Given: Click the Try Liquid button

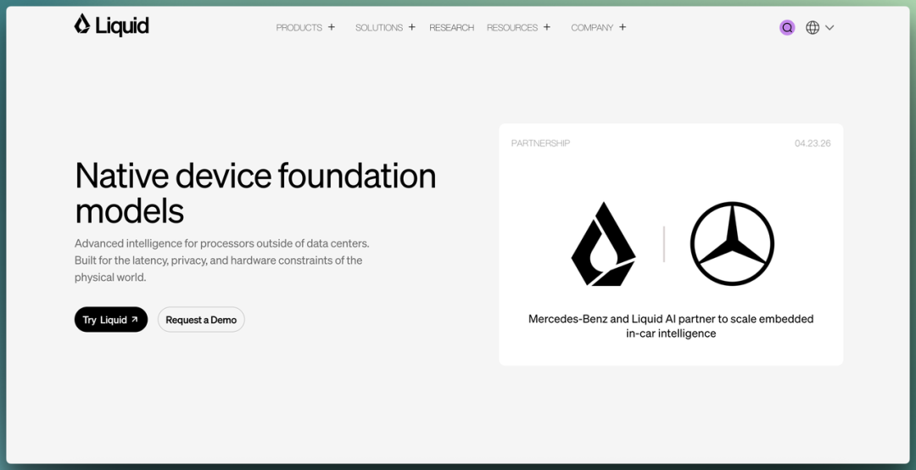Looking at the screenshot, I should pos(111,319).
